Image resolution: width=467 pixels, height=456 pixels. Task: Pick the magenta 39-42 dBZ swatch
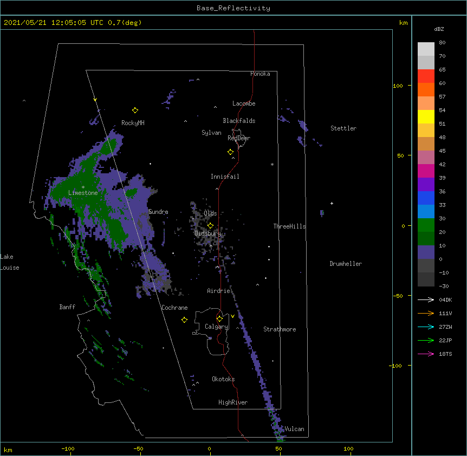[x=426, y=171]
